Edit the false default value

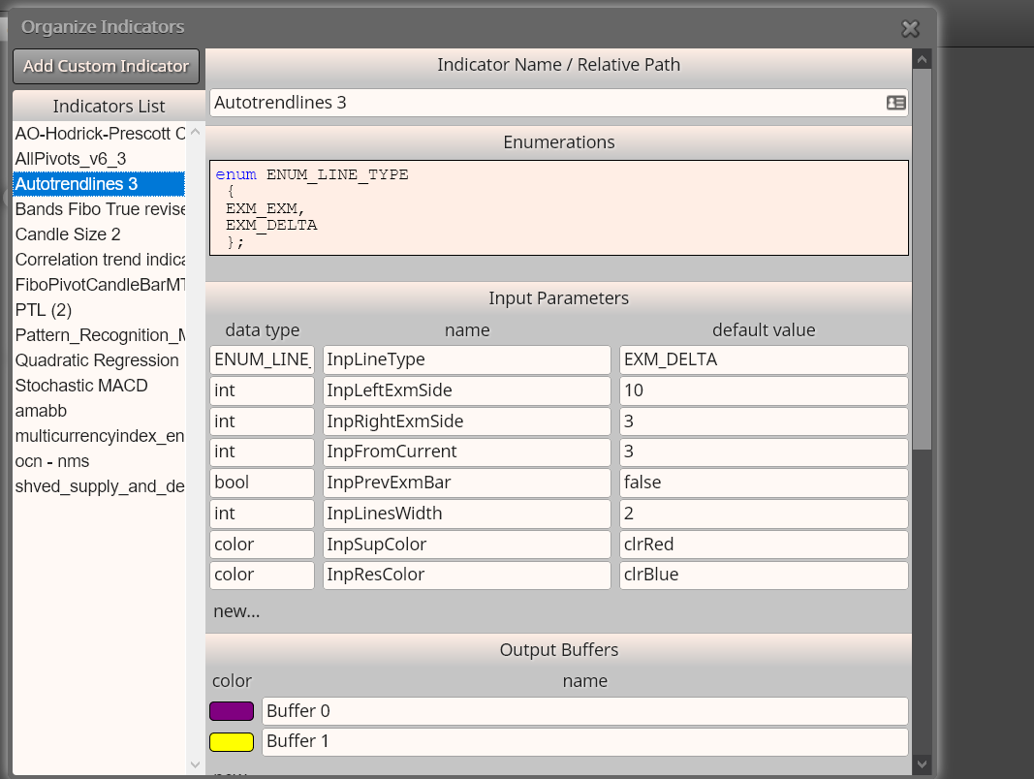click(764, 483)
